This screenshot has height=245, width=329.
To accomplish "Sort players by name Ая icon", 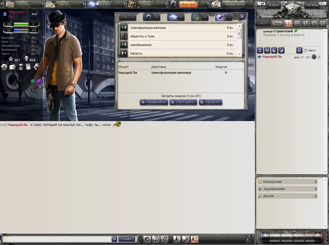I will (x=267, y=50).
